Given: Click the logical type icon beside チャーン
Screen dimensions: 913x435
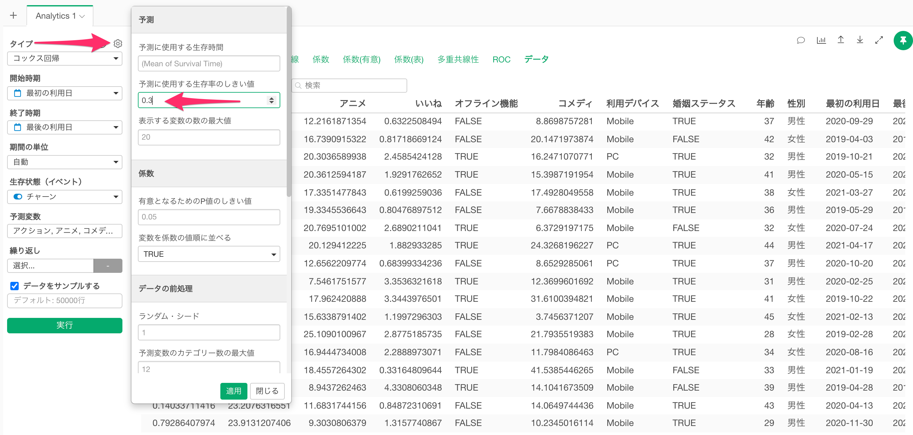Looking at the screenshot, I should pos(18,197).
